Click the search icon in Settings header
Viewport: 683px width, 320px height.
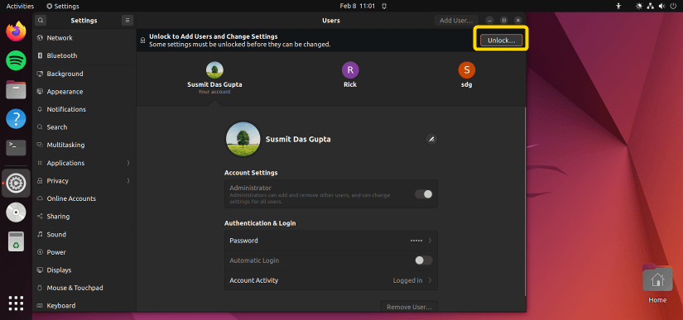point(40,20)
